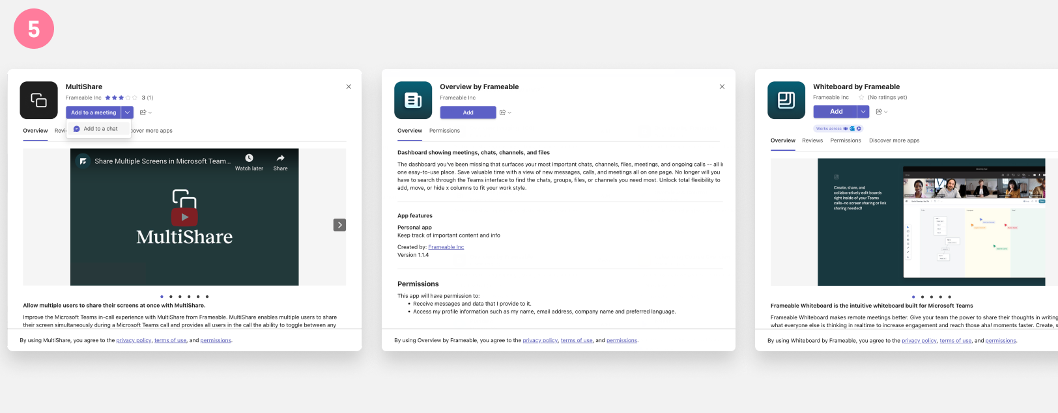Screen dimensions: 1058x413
Task: Click the share icon in Whiteboard dialog
Action: pos(879,112)
